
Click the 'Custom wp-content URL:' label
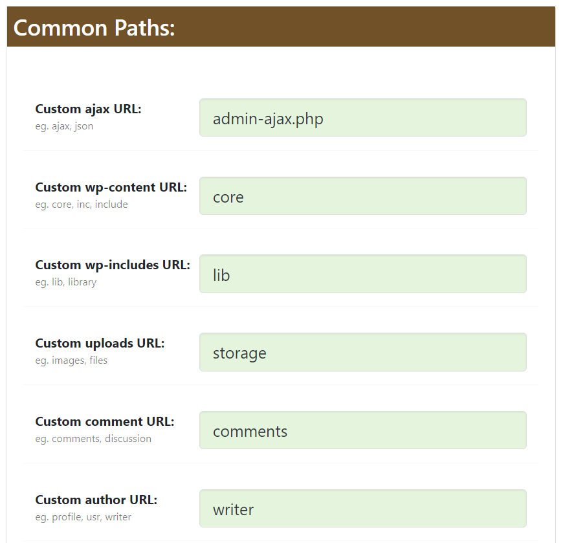click(x=111, y=188)
